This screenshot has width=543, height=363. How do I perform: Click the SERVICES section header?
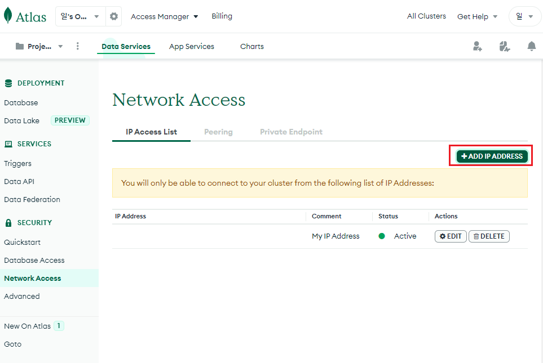click(34, 144)
